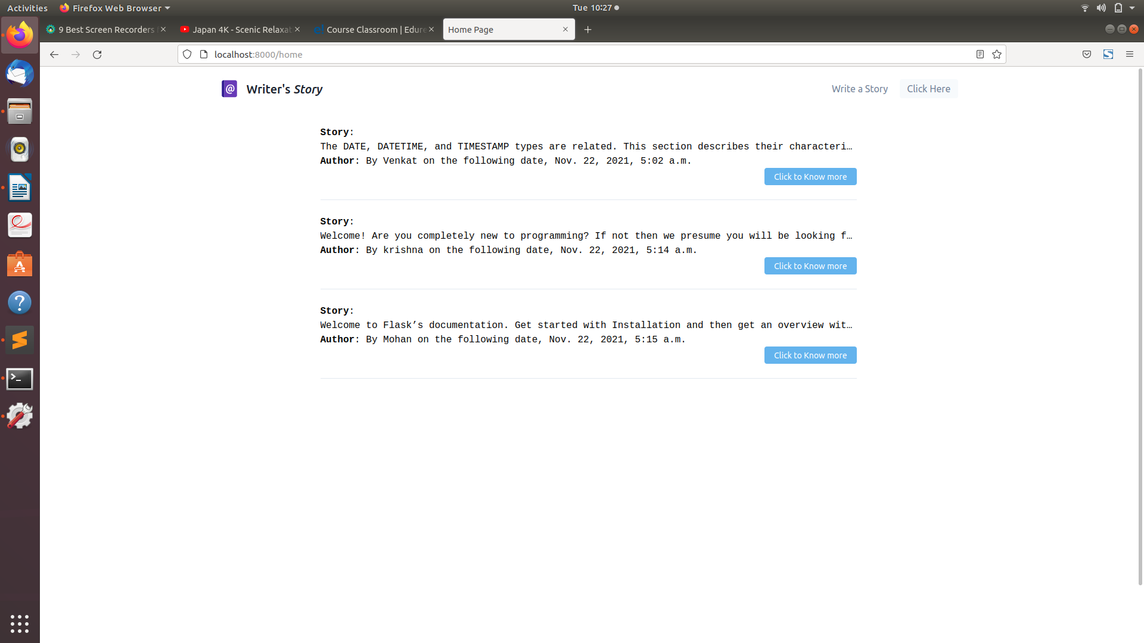Open the sound volume indicator

pyautogui.click(x=1101, y=8)
